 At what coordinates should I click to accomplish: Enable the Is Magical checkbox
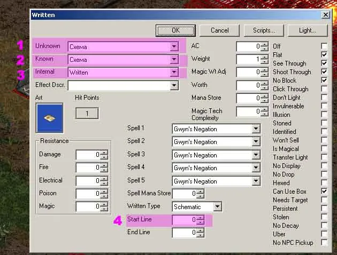(324, 148)
